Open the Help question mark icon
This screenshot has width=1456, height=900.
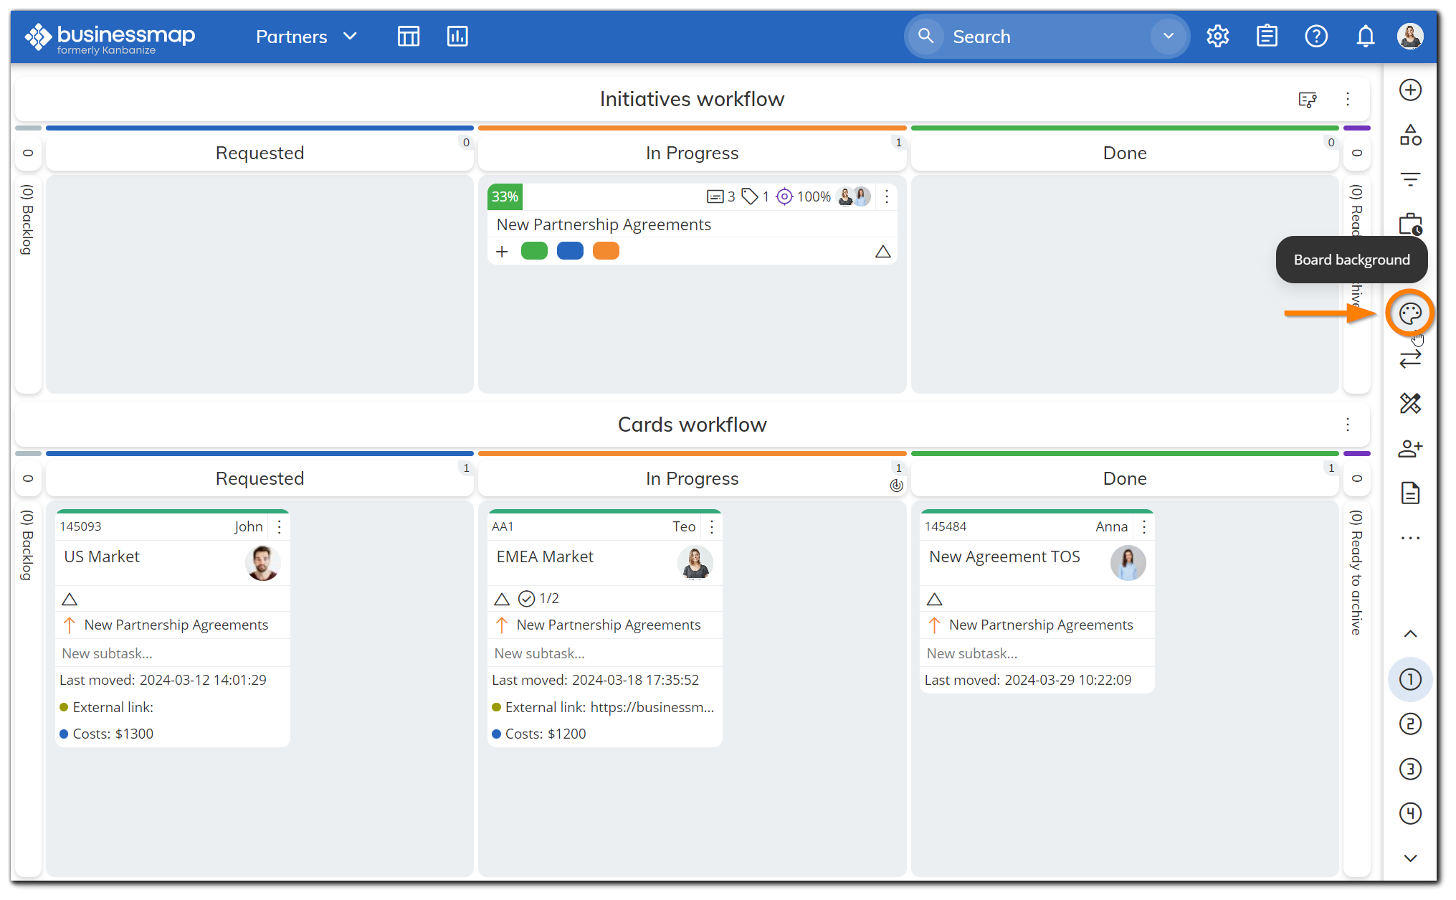click(x=1316, y=36)
